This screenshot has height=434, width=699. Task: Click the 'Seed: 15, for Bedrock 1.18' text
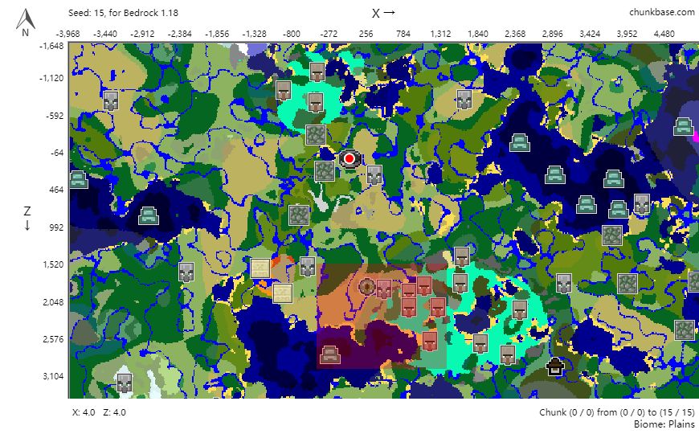pos(124,13)
